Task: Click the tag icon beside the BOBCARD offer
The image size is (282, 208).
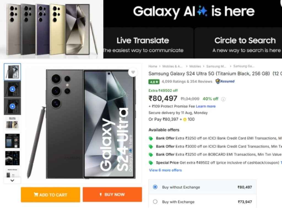Action: [x=151, y=155]
